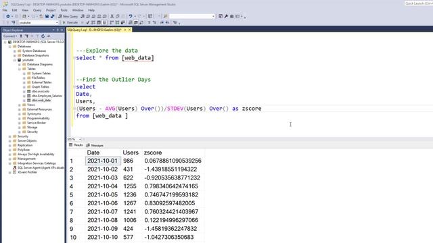Select the Users cell 1267
The height and width of the screenshot is (243, 433).
130,203
